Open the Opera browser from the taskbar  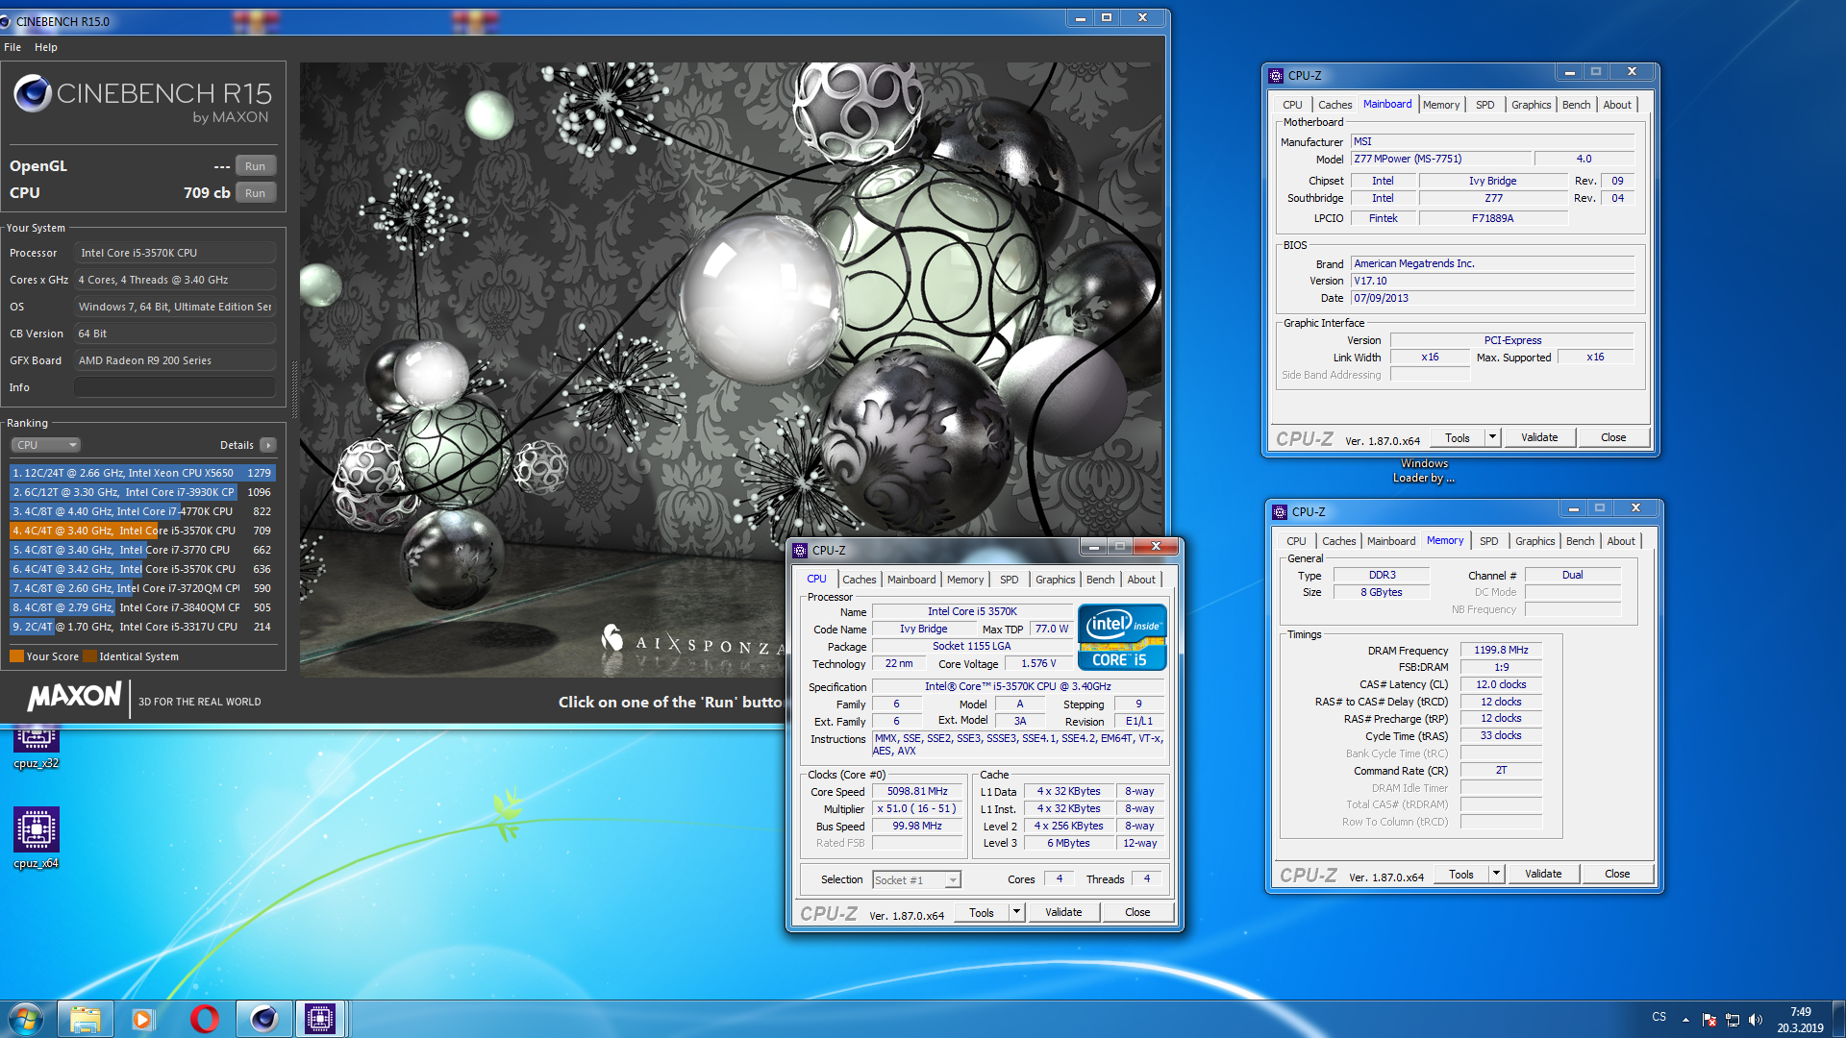point(204,1019)
